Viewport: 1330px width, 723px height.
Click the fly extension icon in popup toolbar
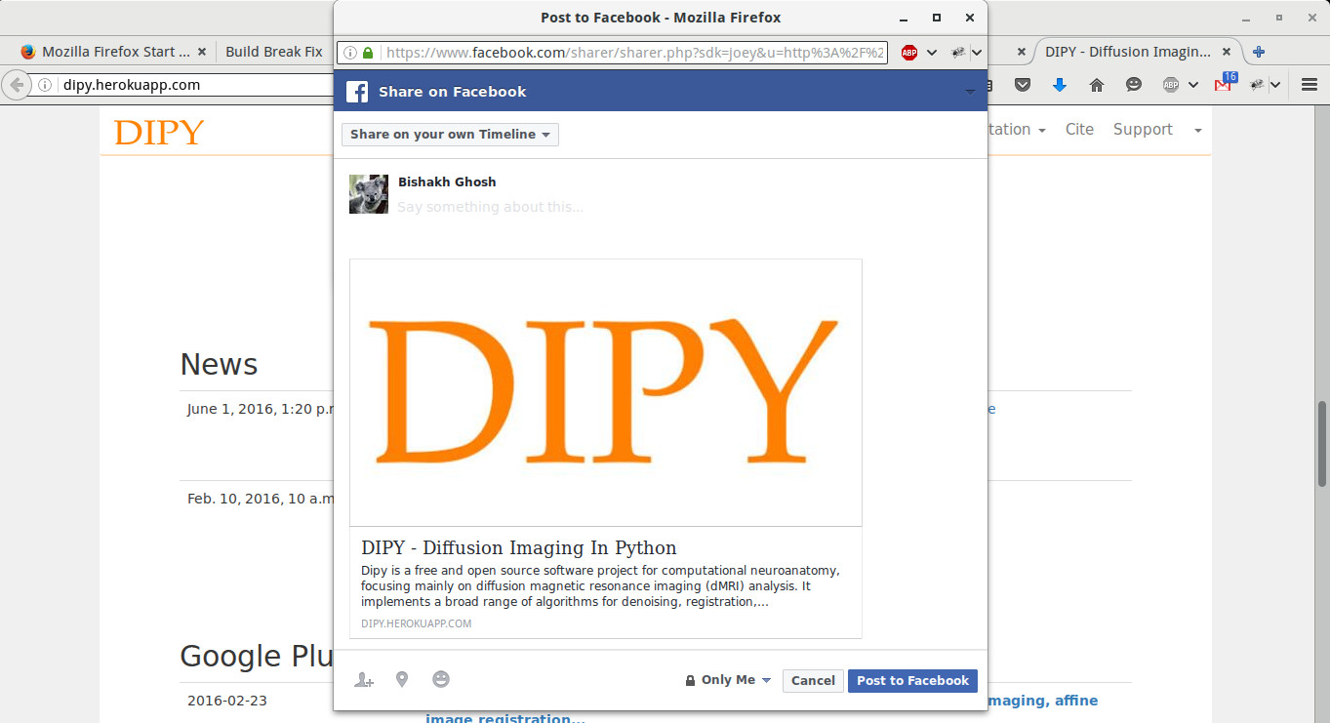[x=958, y=53]
